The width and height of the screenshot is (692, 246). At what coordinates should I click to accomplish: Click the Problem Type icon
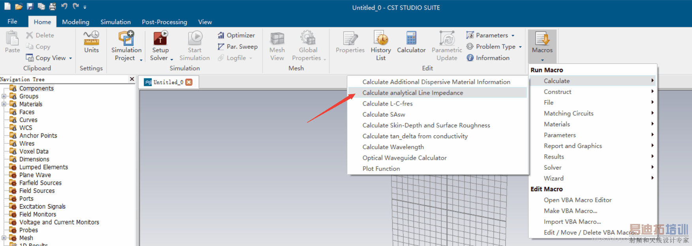[470, 46]
